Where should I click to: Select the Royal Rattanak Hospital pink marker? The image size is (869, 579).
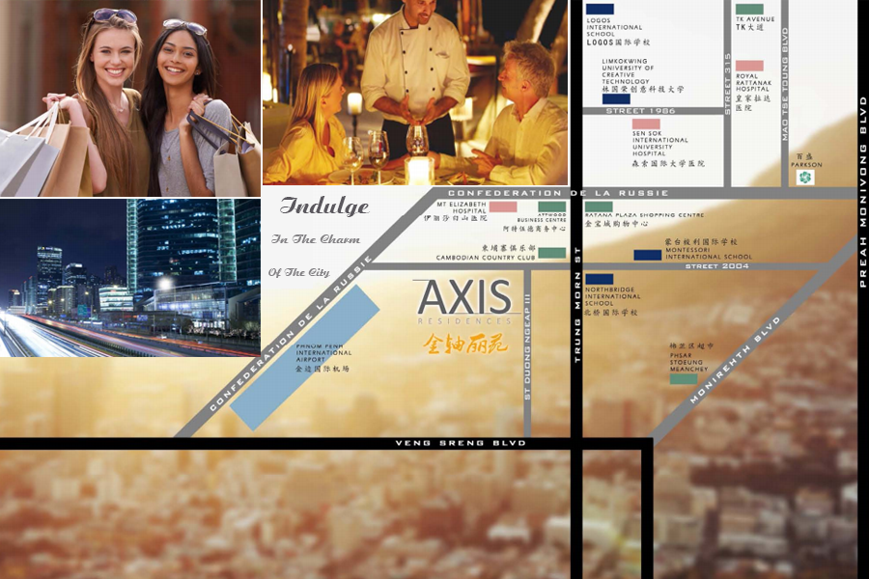coord(749,66)
